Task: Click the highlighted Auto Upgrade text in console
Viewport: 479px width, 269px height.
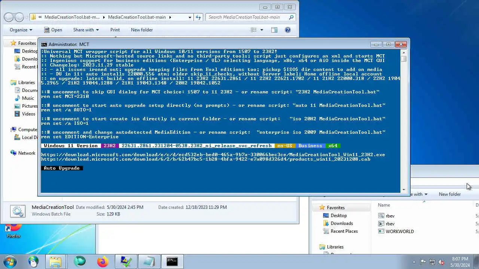Action: (62, 168)
